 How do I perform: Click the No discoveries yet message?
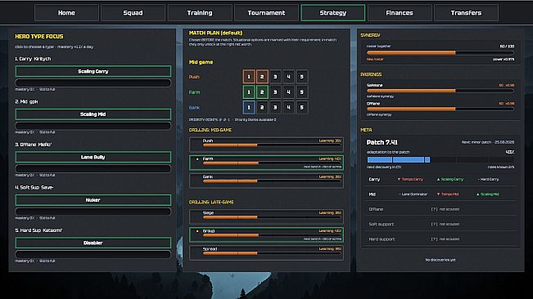pyautogui.click(x=440, y=260)
